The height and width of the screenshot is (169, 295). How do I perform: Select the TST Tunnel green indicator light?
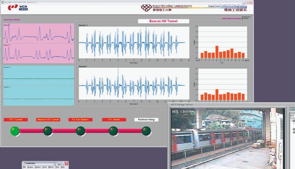15,131
